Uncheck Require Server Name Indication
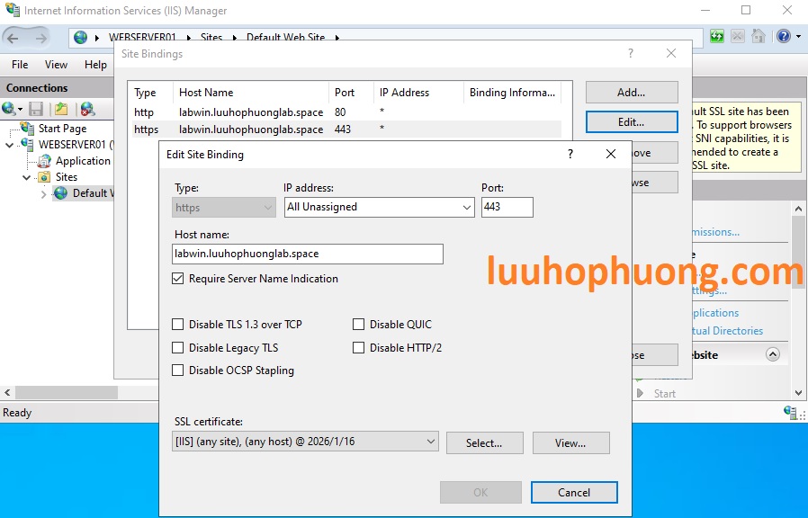The image size is (808, 518). pos(177,279)
